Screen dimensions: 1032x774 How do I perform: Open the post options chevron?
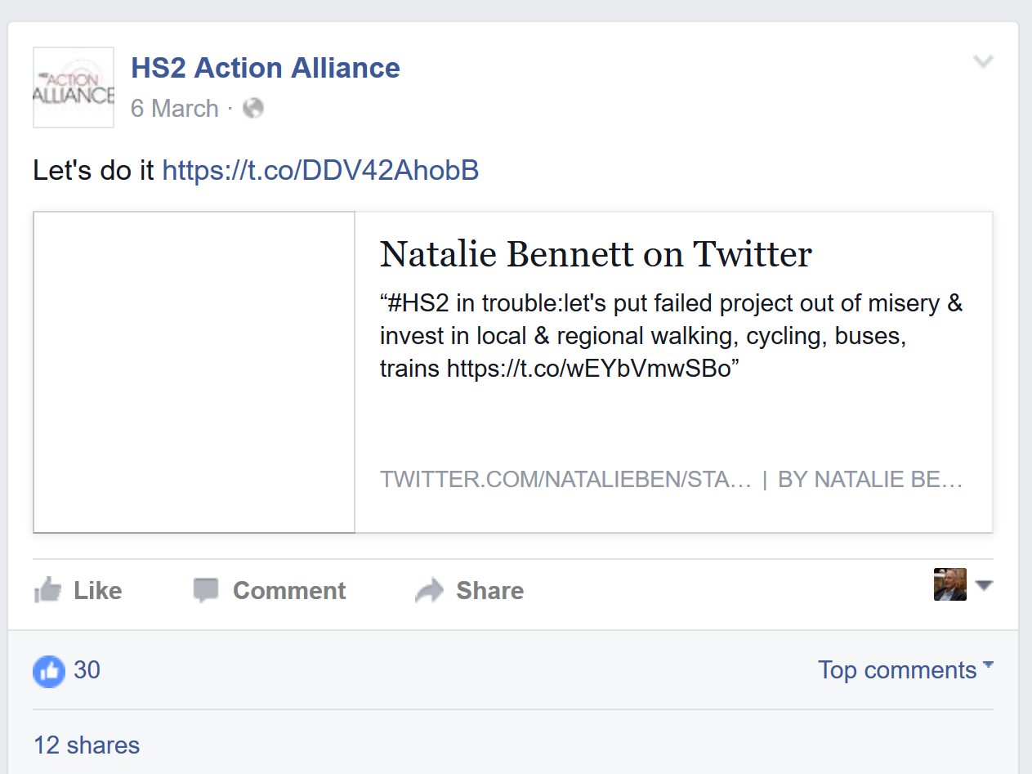(984, 60)
